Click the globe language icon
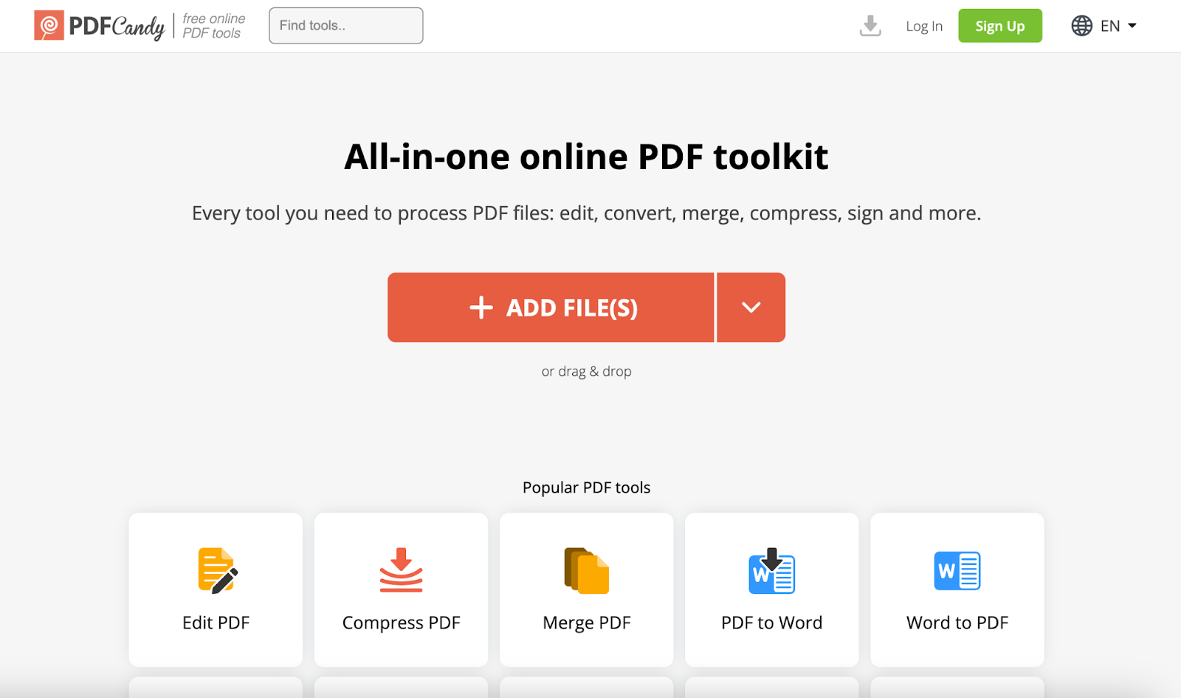Viewport: 1181px width, 698px height. [x=1081, y=26]
